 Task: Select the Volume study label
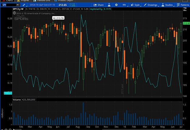17,100
